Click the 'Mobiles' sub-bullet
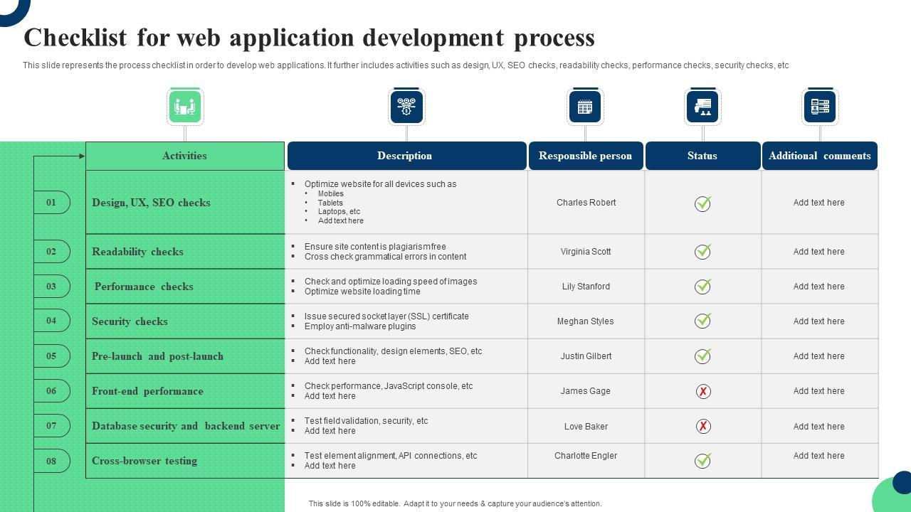Image resolution: width=911 pixels, height=512 pixels. pyautogui.click(x=331, y=193)
